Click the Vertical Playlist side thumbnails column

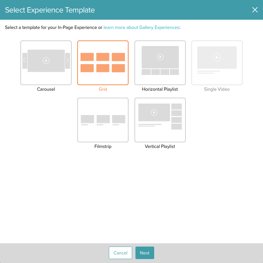point(177,116)
